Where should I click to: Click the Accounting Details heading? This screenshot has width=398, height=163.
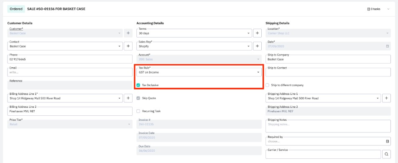150,23
